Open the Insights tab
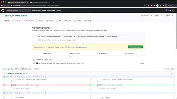Viewport: 177px width, 99px height. [78, 21]
